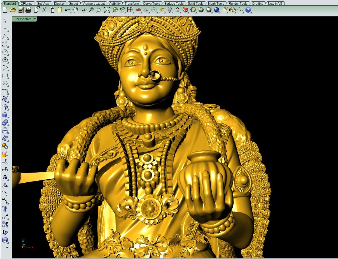
Task: Click the Zoom Extents magnifier icon
Action: (107, 10)
